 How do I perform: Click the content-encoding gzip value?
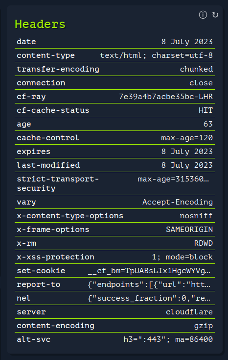tap(204, 326)
